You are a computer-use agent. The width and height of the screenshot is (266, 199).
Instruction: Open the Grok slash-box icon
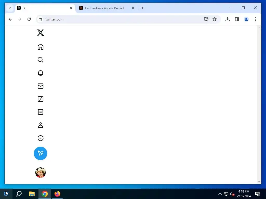point(40,99)
